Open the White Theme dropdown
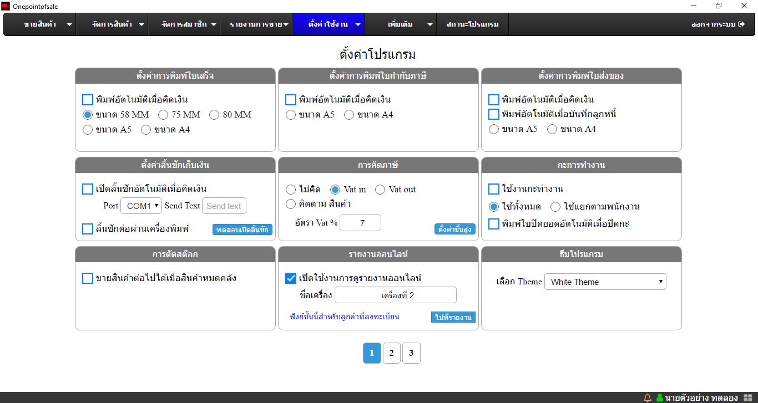Viewport: 758px width, 403px height. pyautogui.click(x=605, y=282)
